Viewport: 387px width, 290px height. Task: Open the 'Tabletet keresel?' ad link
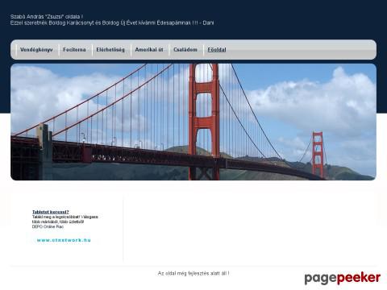click(x=51, y=212)
